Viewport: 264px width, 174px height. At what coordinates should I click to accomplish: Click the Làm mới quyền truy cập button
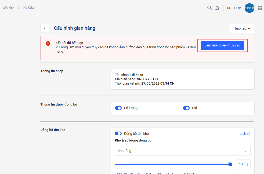(x=222, y=45)
